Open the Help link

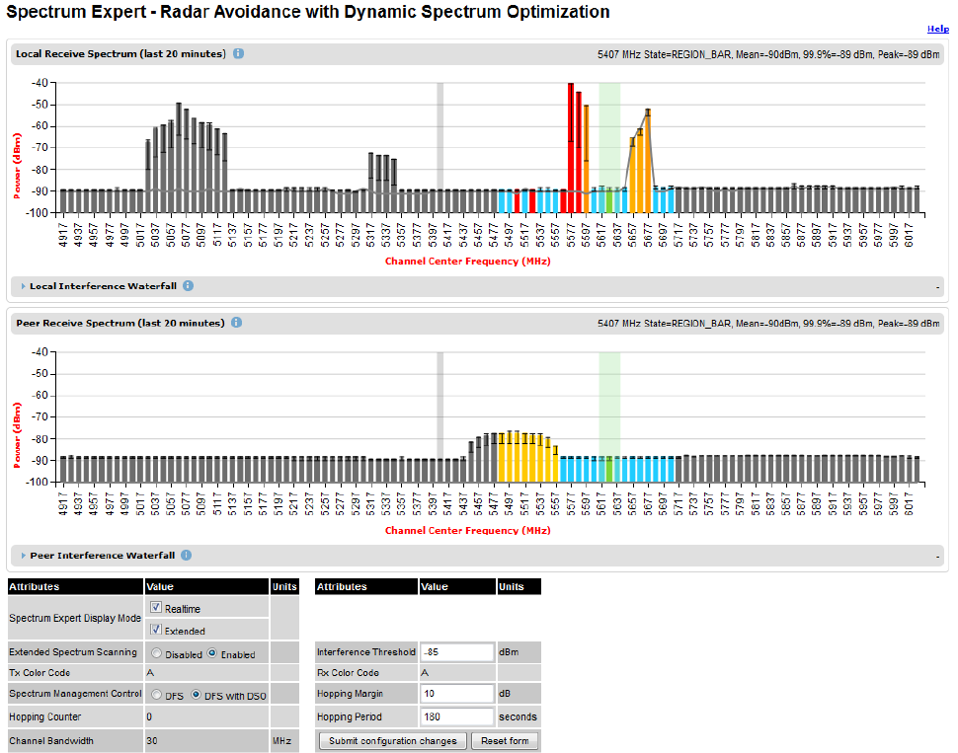click(x=938, y=29)
